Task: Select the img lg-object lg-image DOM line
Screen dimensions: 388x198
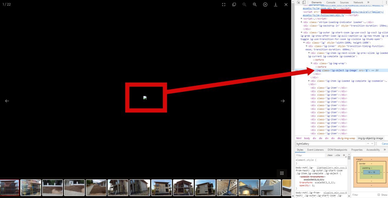Action: tap(341, 70)
